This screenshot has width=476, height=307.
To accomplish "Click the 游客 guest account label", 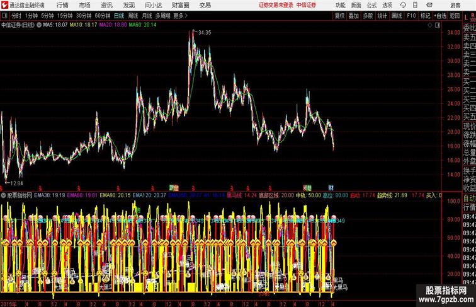I will (455, 5).
